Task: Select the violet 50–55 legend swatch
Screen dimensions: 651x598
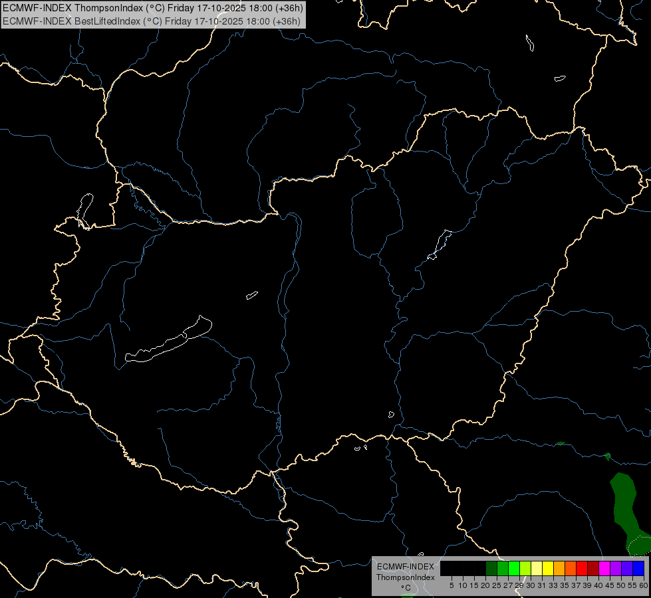Action: click(x=627, y=568)
